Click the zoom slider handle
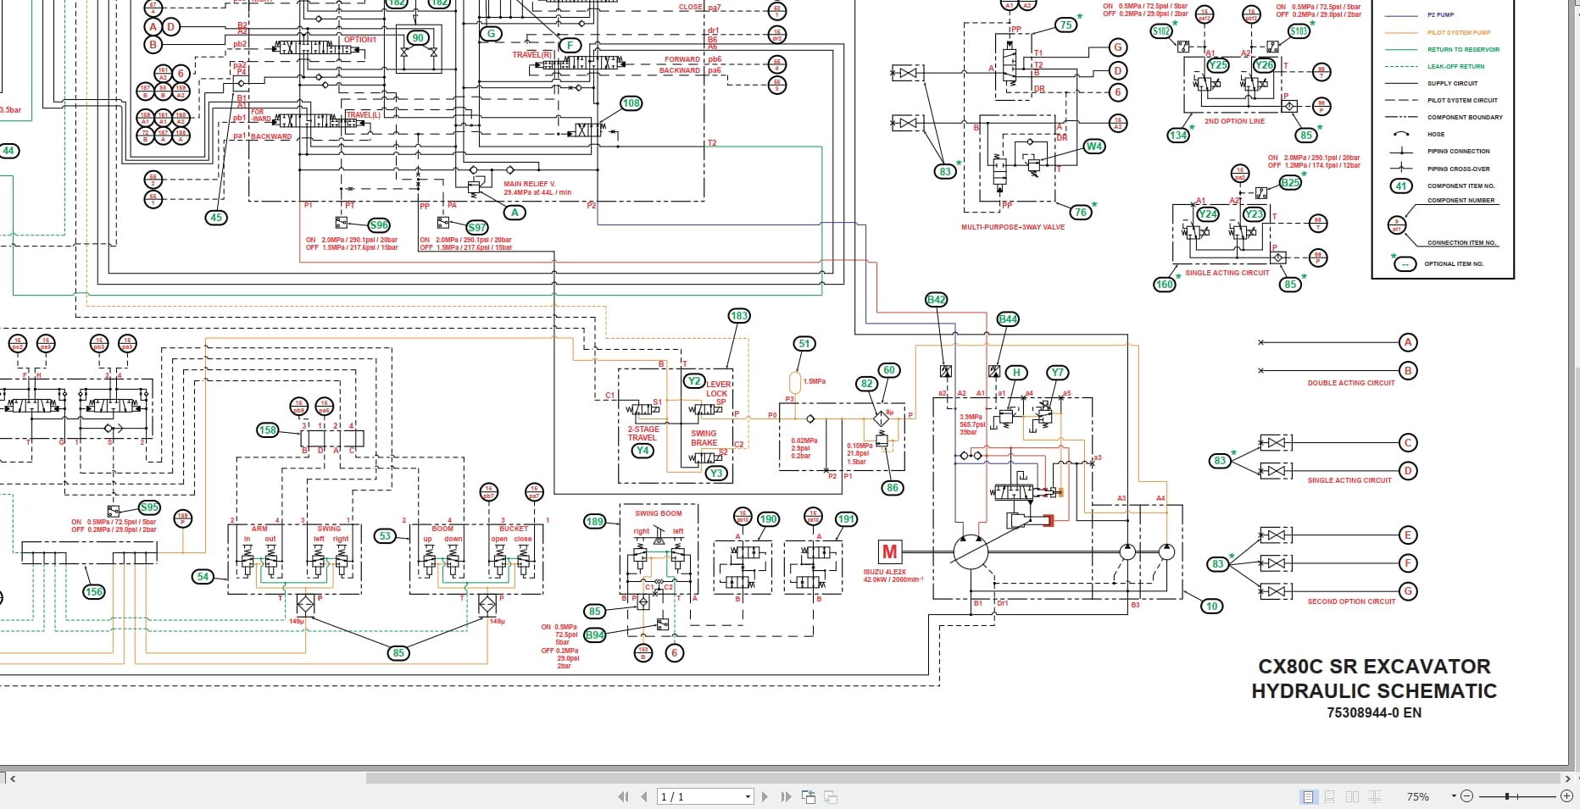Screen dimensions: 1580x809 [x=1506, y=796]
